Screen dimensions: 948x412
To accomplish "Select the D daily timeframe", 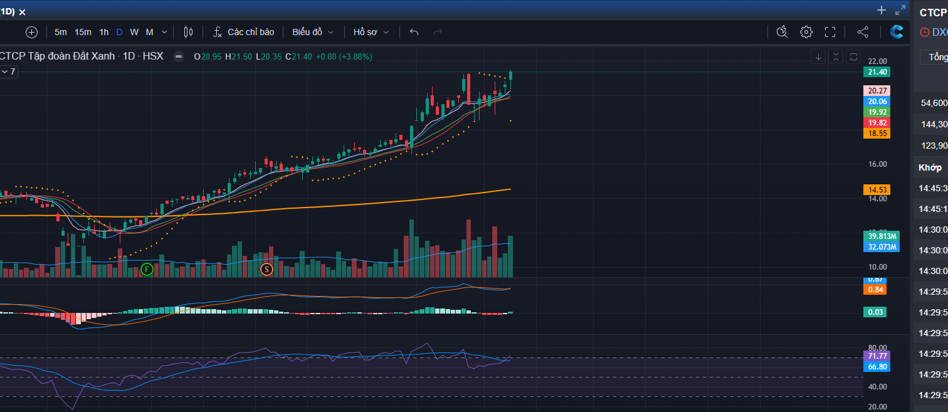I will 119,32.
